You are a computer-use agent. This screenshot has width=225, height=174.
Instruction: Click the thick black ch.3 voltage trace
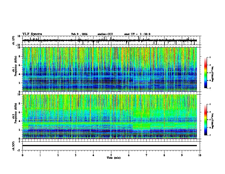click(110, 146)
